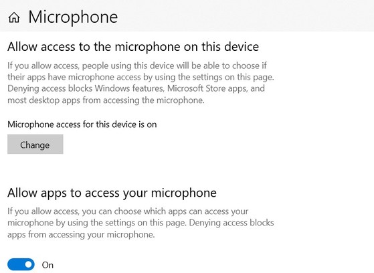374x273 pixels.
Task: Click the words 'Windows features' in description
Action: [x=129, y=88]
